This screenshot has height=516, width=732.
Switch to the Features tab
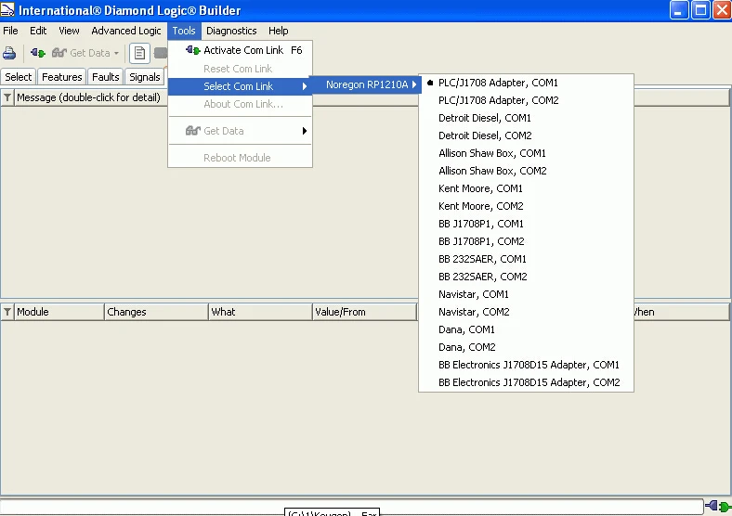(61, 77)
